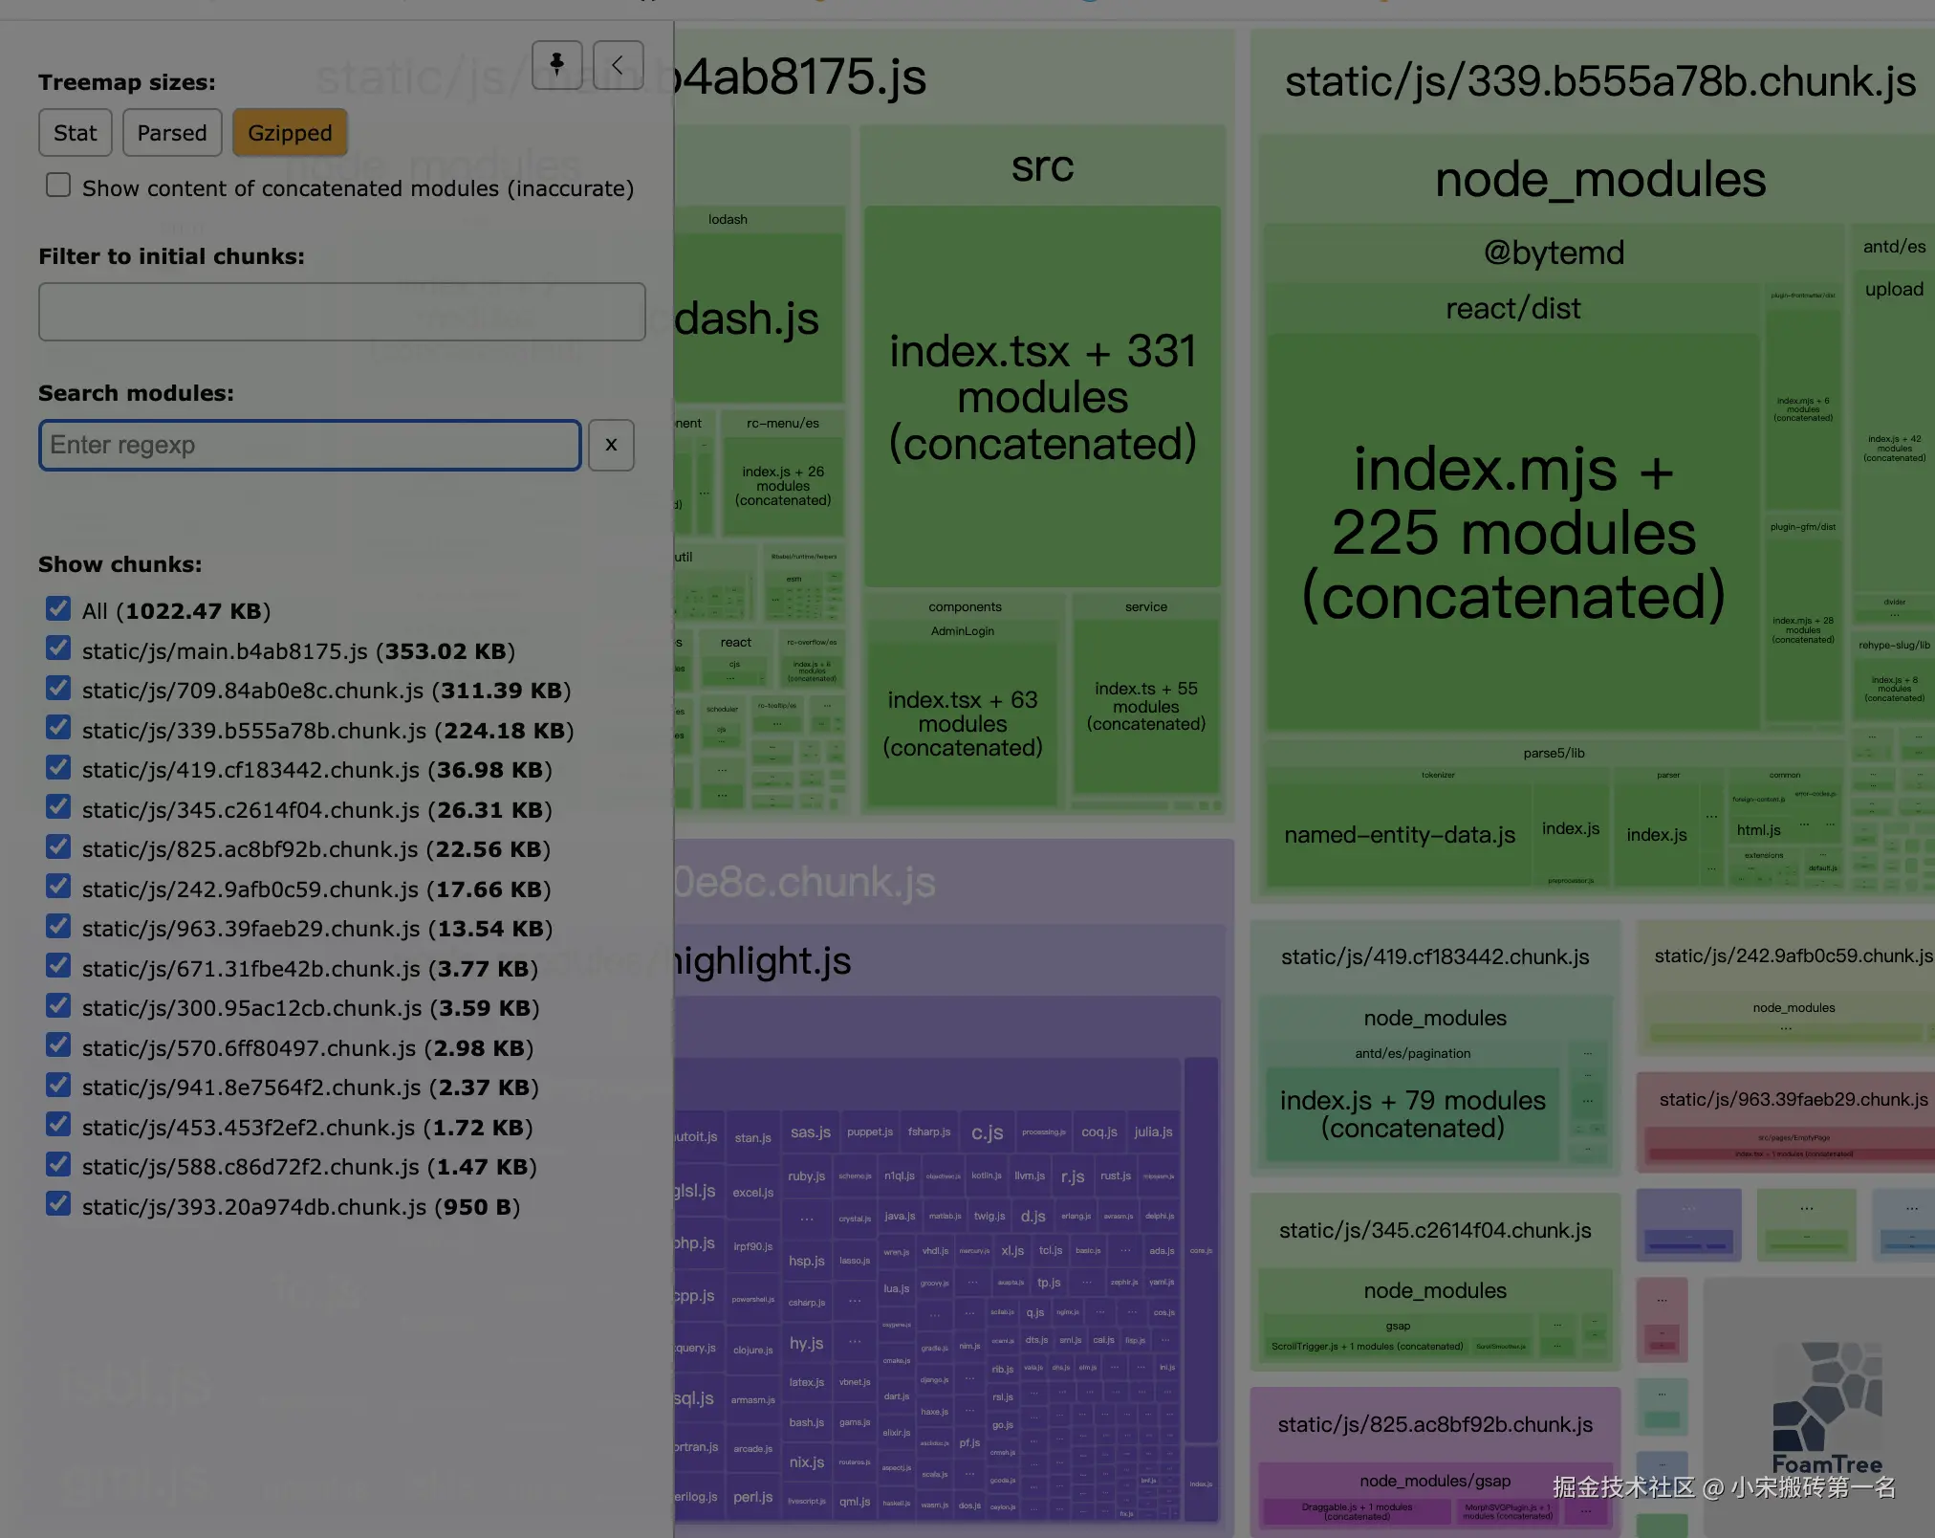Switch to Parsed treemap size
This screenshot has height=1538, width=1935.
172,133
